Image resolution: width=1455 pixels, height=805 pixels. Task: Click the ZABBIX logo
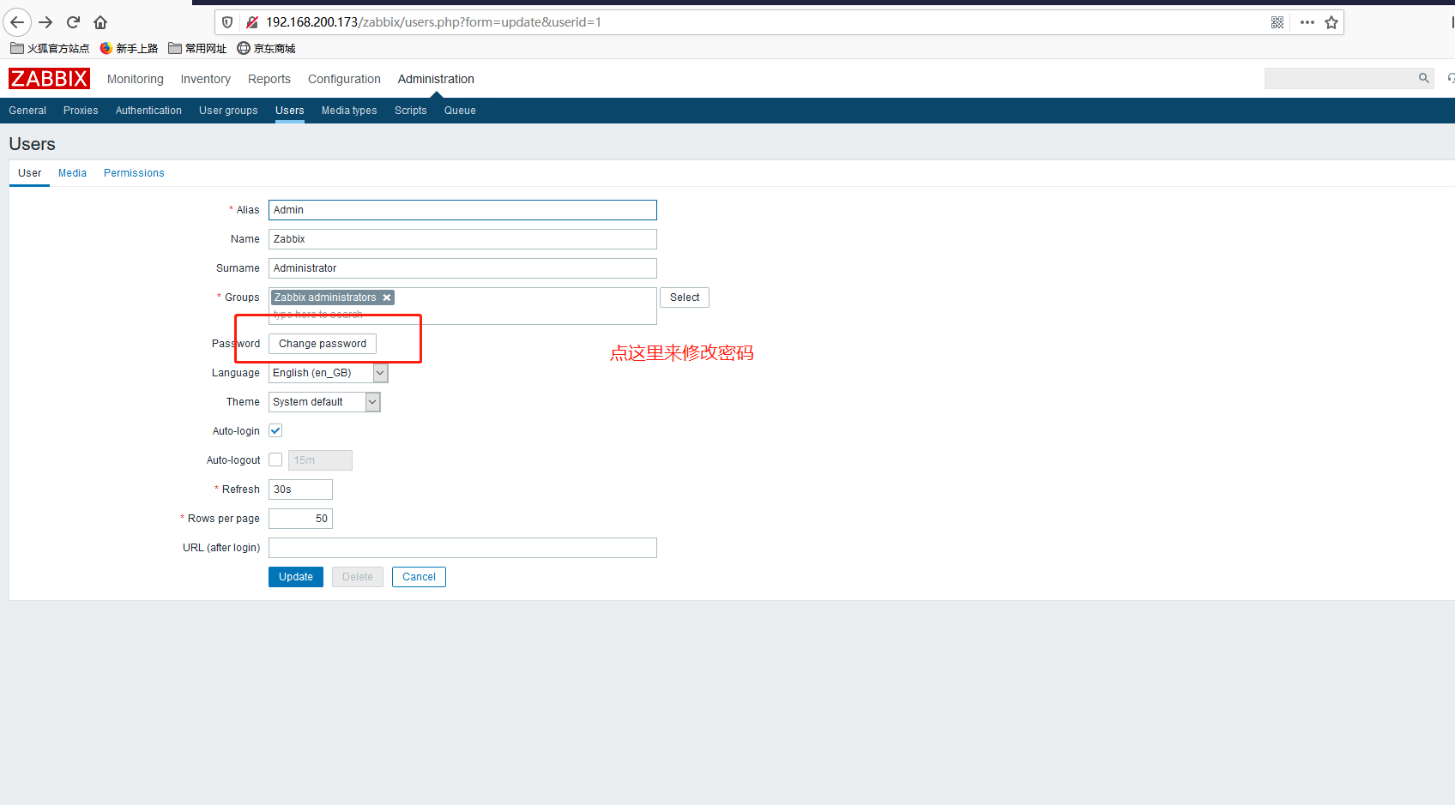point(49,79)
